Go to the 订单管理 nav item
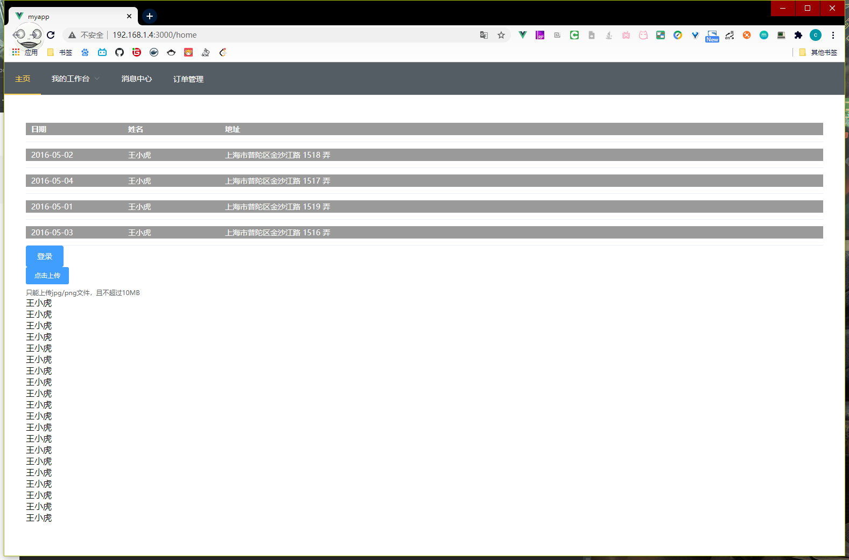The width and height of the screenshot is (849, 560). click(x=188, y=79)
